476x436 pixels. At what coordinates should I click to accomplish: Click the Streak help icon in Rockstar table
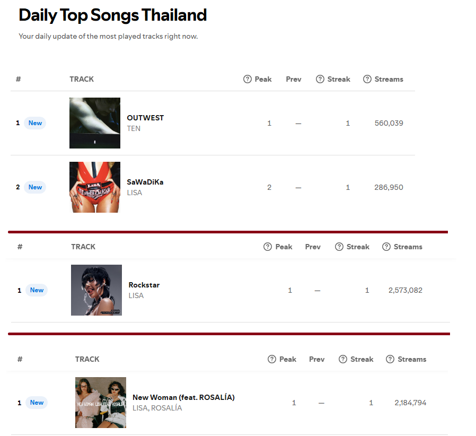point(339,247)
